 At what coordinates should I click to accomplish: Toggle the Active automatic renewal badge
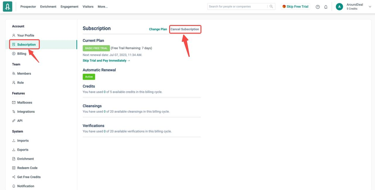pyautogui.click(x=89, y=77)
